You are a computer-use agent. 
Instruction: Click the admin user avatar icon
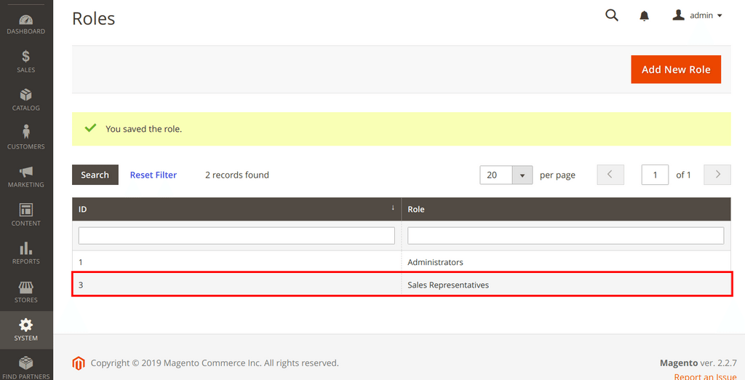click(678, 15)
